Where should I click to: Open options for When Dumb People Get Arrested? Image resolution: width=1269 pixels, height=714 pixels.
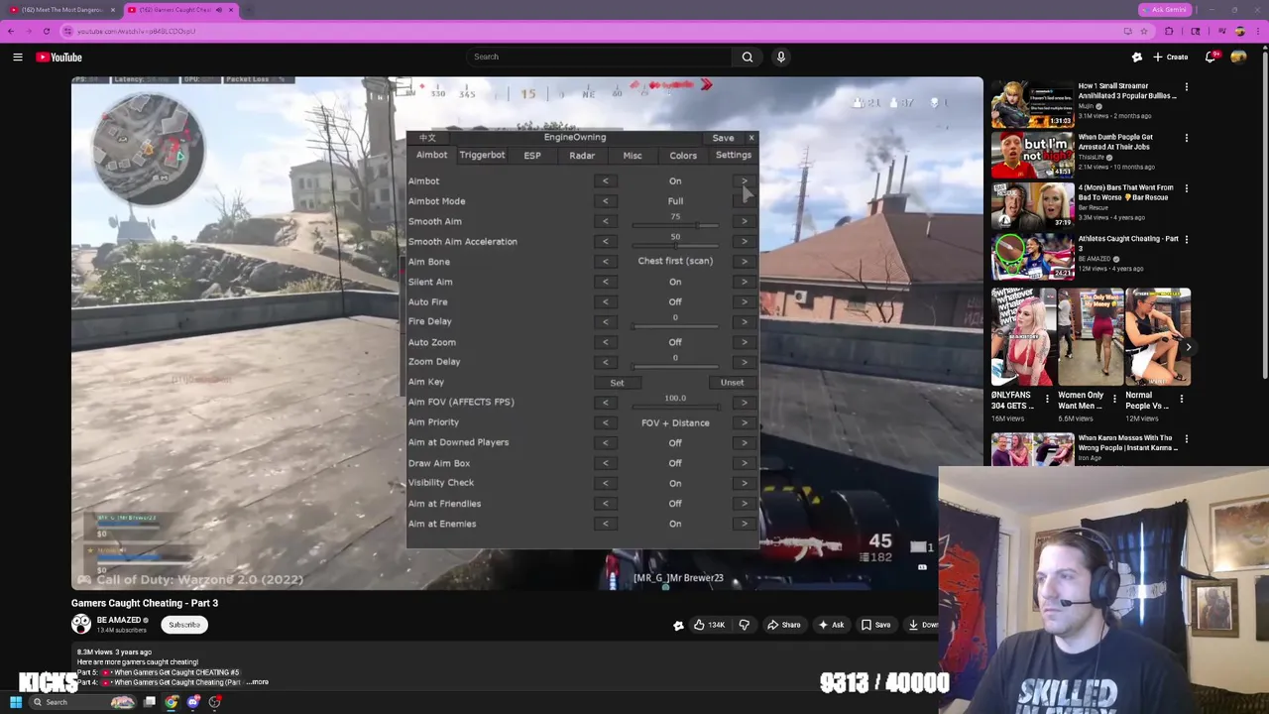[1187, 138]
